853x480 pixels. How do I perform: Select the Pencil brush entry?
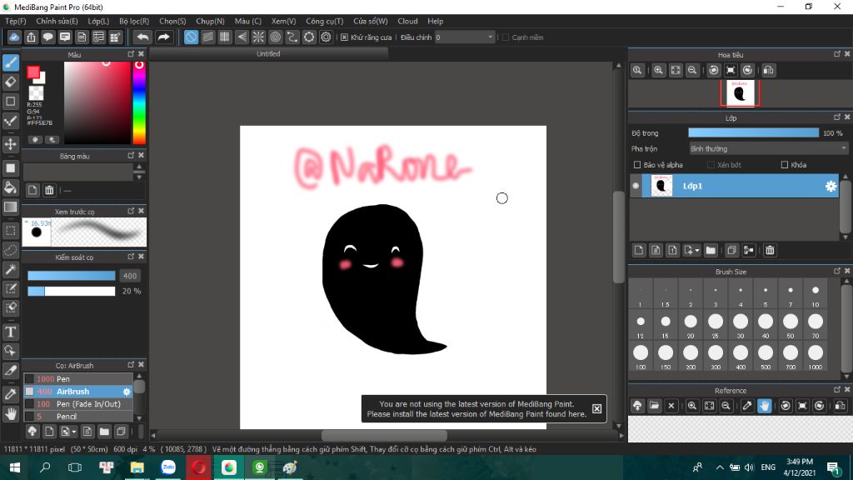click(77, 417)
